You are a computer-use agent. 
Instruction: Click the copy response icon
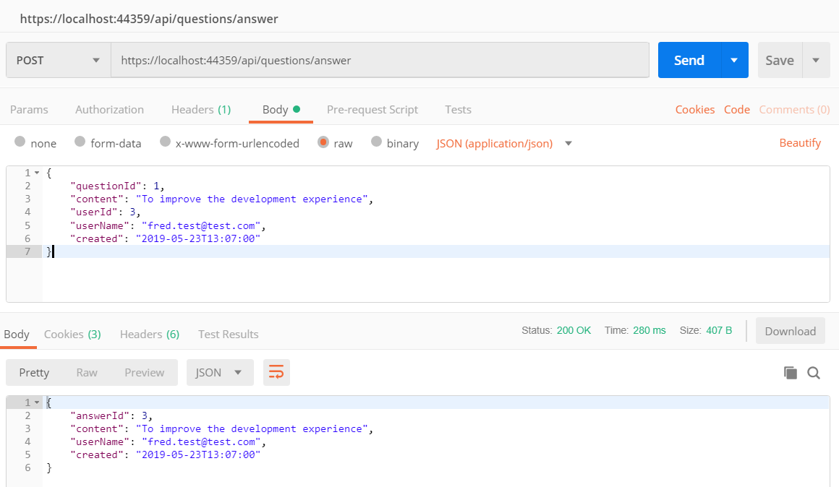[x=791, y=373]
